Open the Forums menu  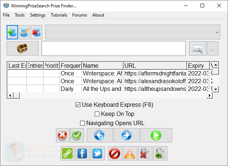pos(80,15)
